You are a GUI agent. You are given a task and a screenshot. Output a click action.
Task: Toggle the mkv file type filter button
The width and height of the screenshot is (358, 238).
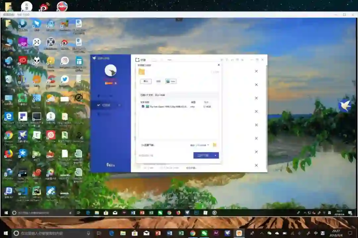pos(171,81)
